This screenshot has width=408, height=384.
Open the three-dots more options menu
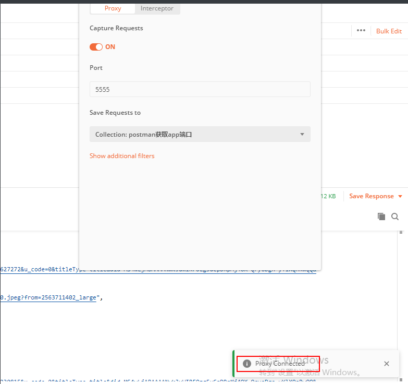(x=361, y=30)
